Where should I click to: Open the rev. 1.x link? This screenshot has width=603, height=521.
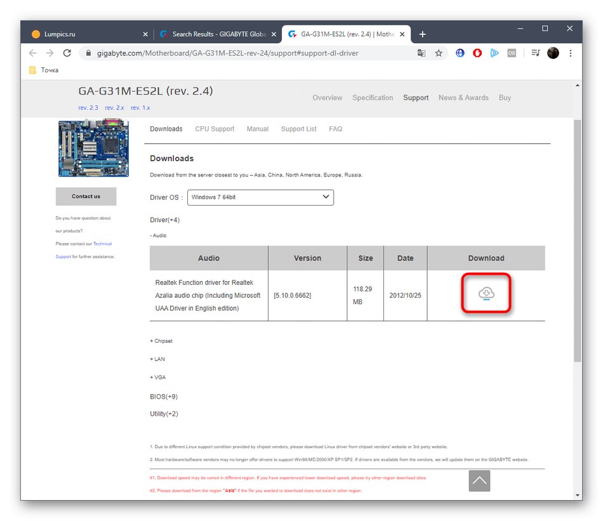(x=140, y=108)
